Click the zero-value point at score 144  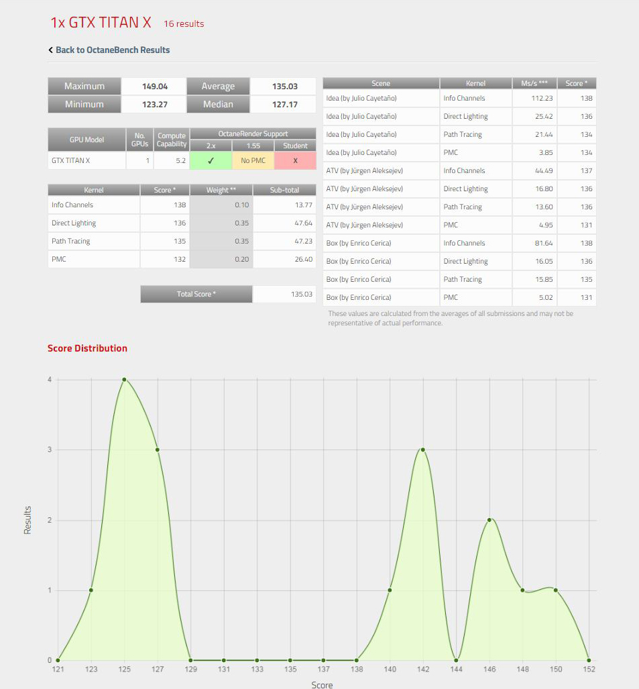tap(457, 660)
